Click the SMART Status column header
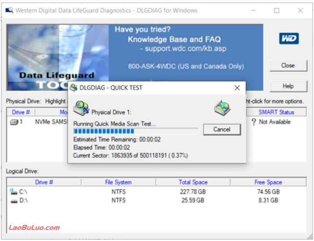 pos(276,112)
